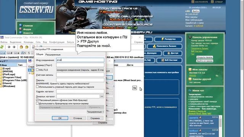
Task: Click the Отмена button
Action: coord(77,118)
